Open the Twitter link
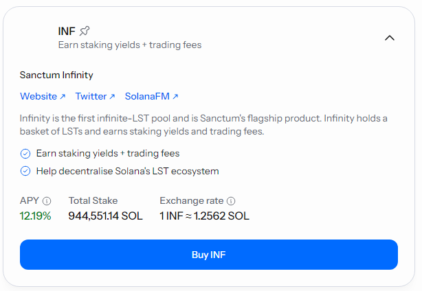This screenshot has height=291, width=422. click(91, 97)
